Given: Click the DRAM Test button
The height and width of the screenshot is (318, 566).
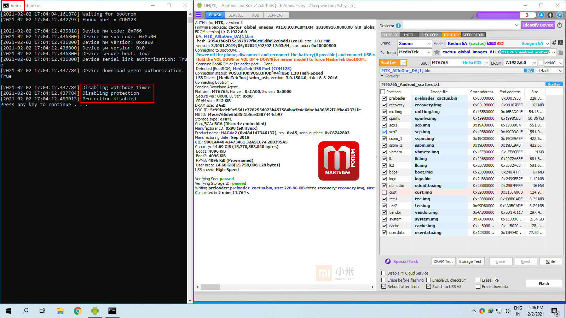Looking at the screenshot, I should pos(443,261).
